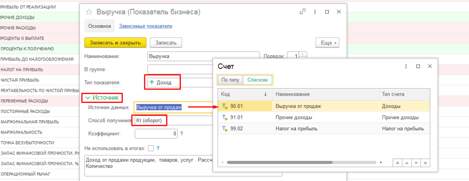Image resolution: width=469 pixels, height=181 pixels.
Task: Maximize the Выручка form window
Action: click(x=327, y=12)
